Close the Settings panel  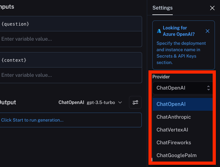(212, 8)
